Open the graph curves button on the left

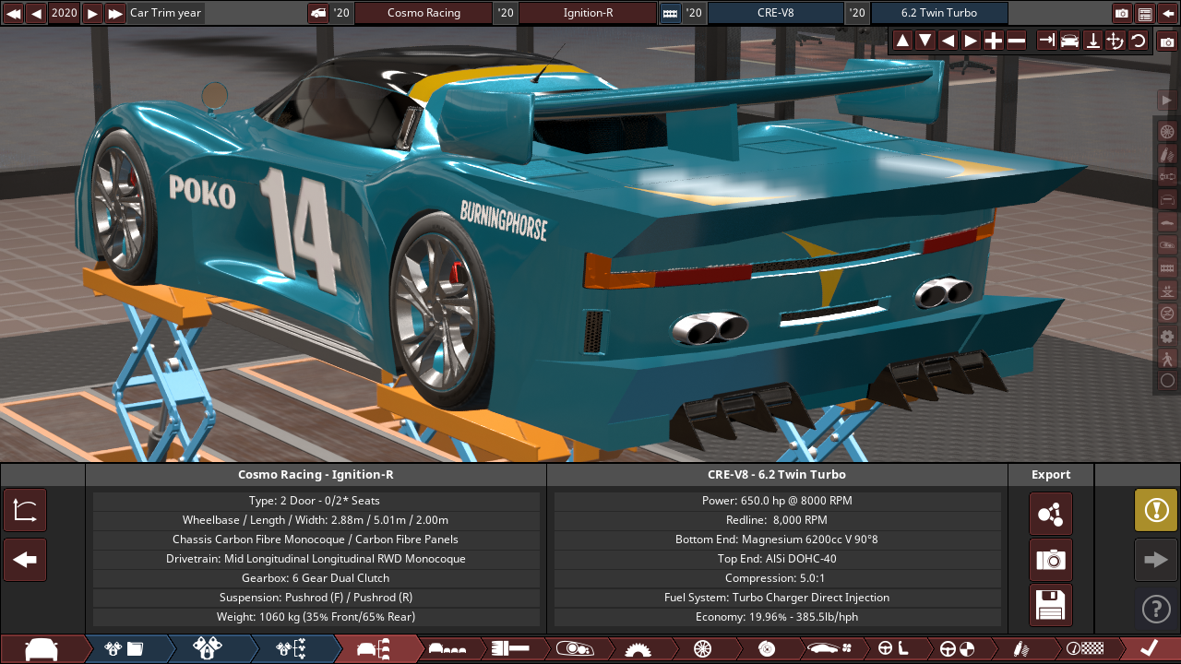[x=25, y=510]
